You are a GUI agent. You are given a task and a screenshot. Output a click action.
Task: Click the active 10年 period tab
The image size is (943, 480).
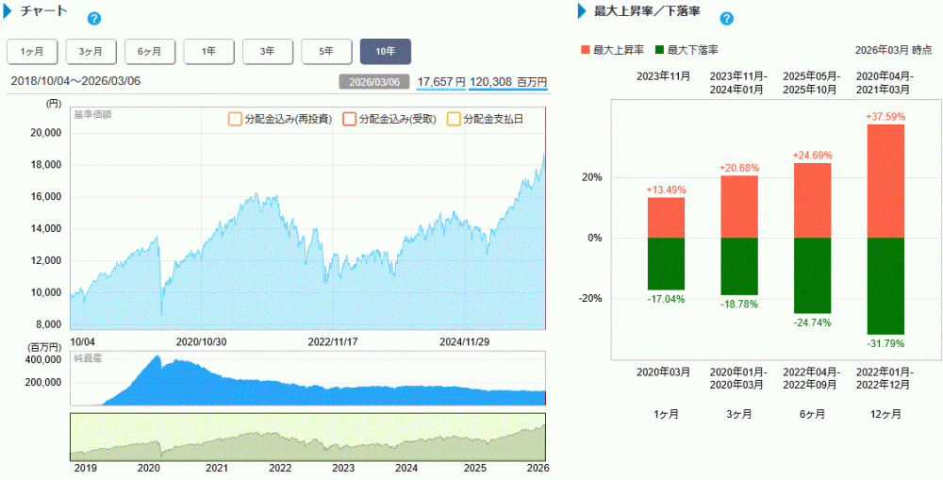(386, 51)
